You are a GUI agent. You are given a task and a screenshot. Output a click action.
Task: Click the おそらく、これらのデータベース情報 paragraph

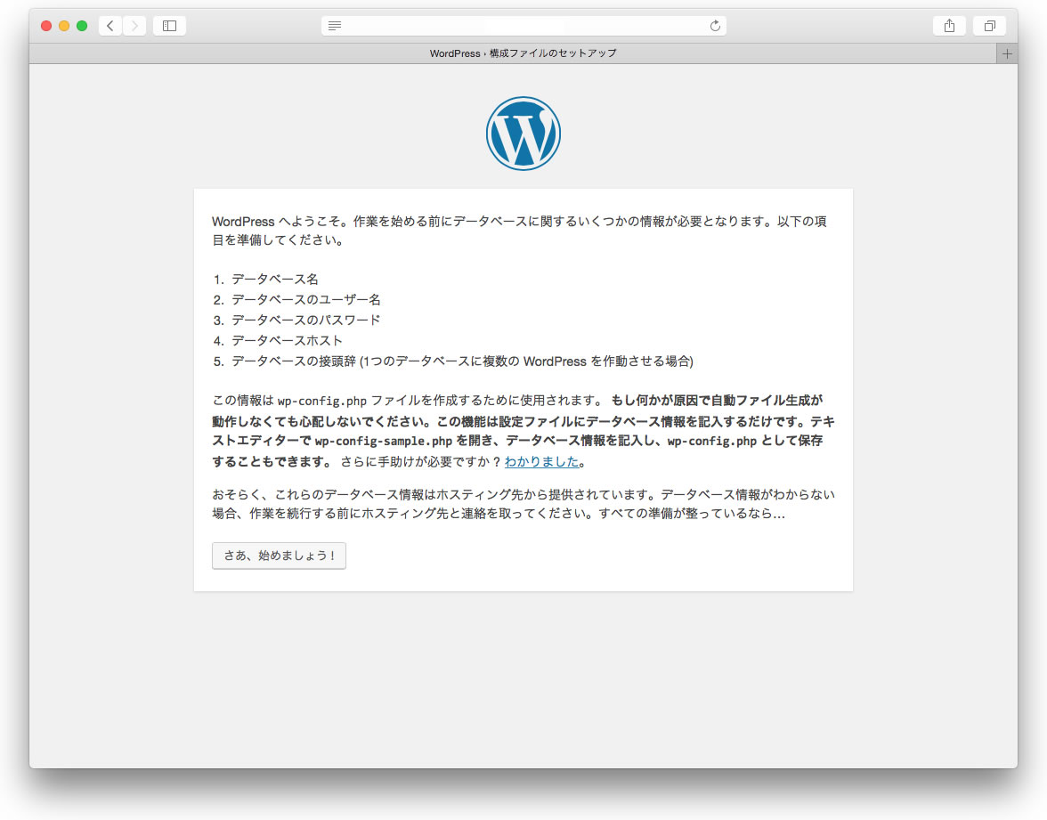(523, 504)
